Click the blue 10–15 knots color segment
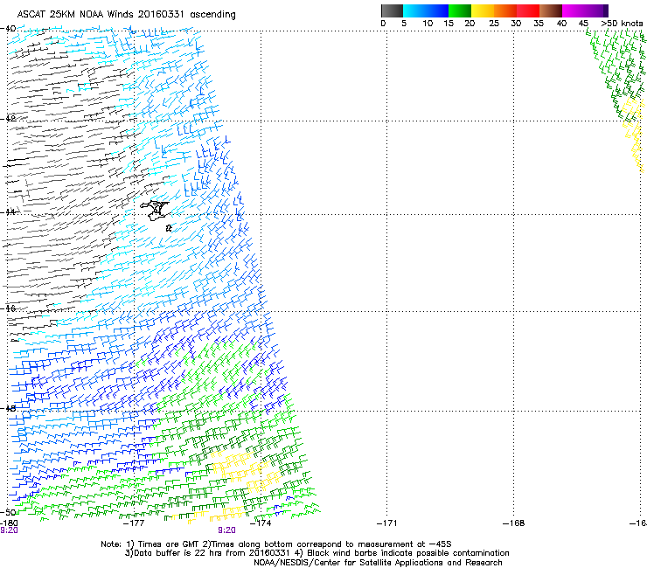 pos(437,11)
